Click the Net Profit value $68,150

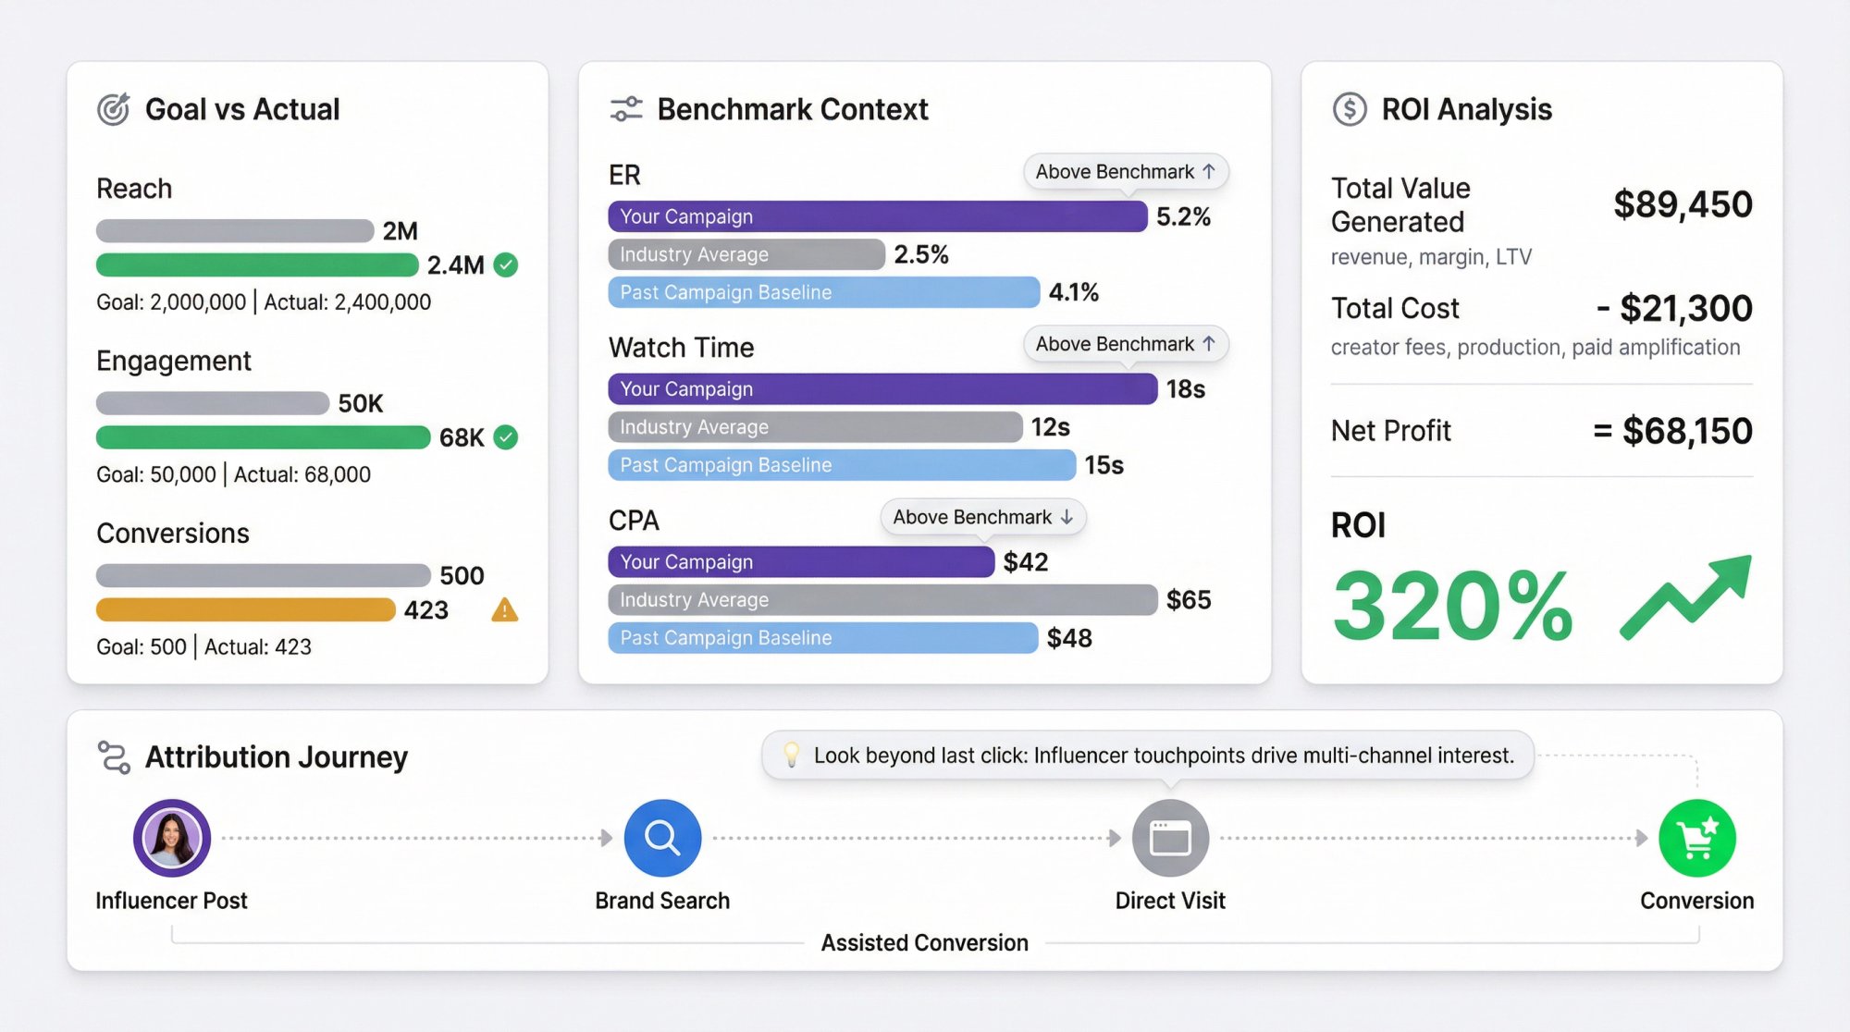point(1686,430)
